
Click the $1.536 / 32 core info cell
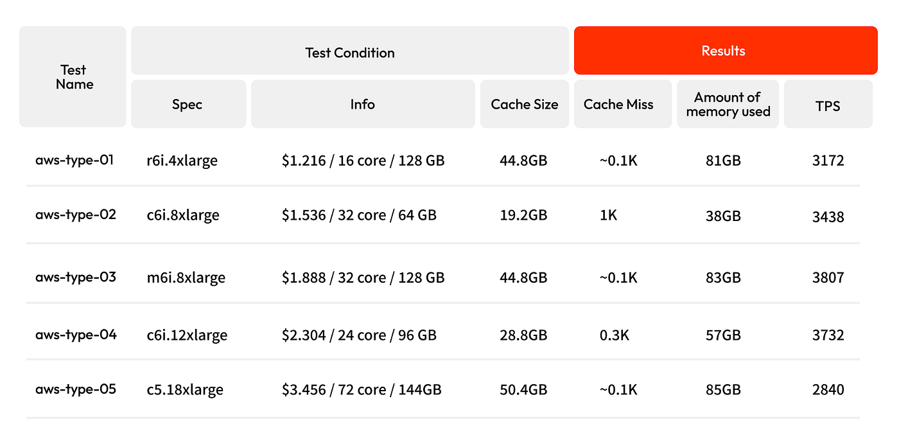pyautogui.click(x=359, y=215)
